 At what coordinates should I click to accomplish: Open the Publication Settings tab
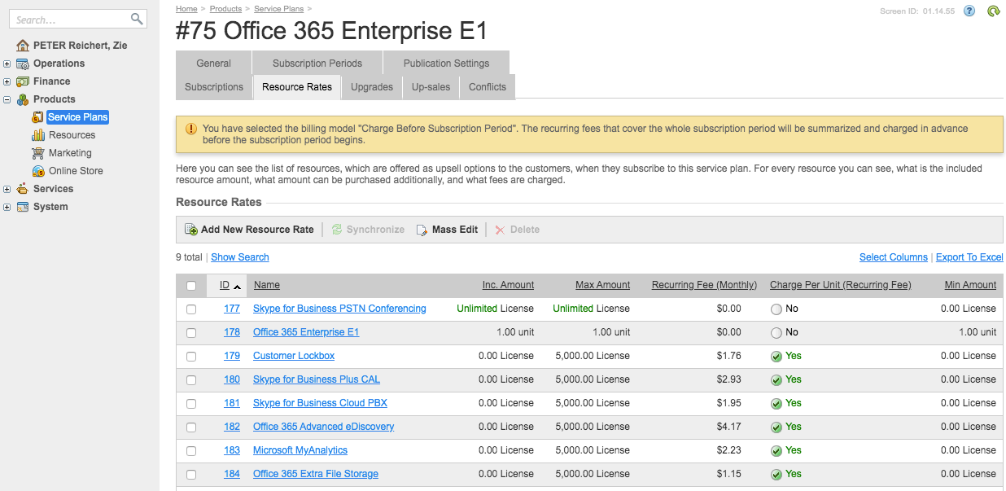click(x=445, y=63)
